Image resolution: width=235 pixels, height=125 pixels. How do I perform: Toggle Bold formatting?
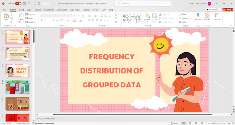click(42, 20)
